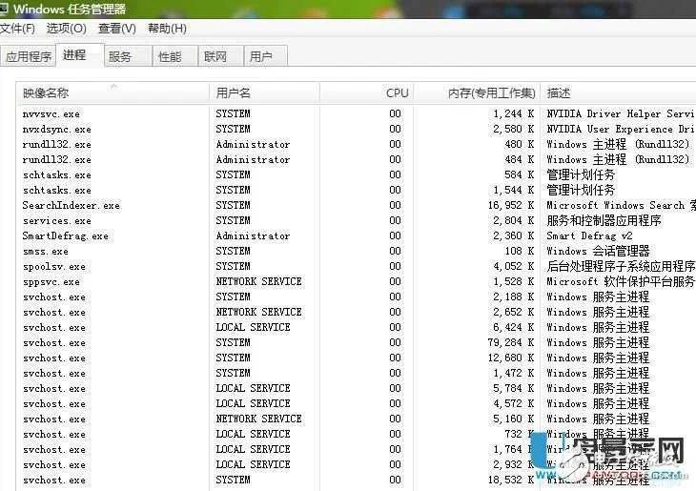The height and width of the screenshot is (491, 696).
Task: Open the 帮助(H) menu
Action: pyautogui.click(x=167, y=29)
